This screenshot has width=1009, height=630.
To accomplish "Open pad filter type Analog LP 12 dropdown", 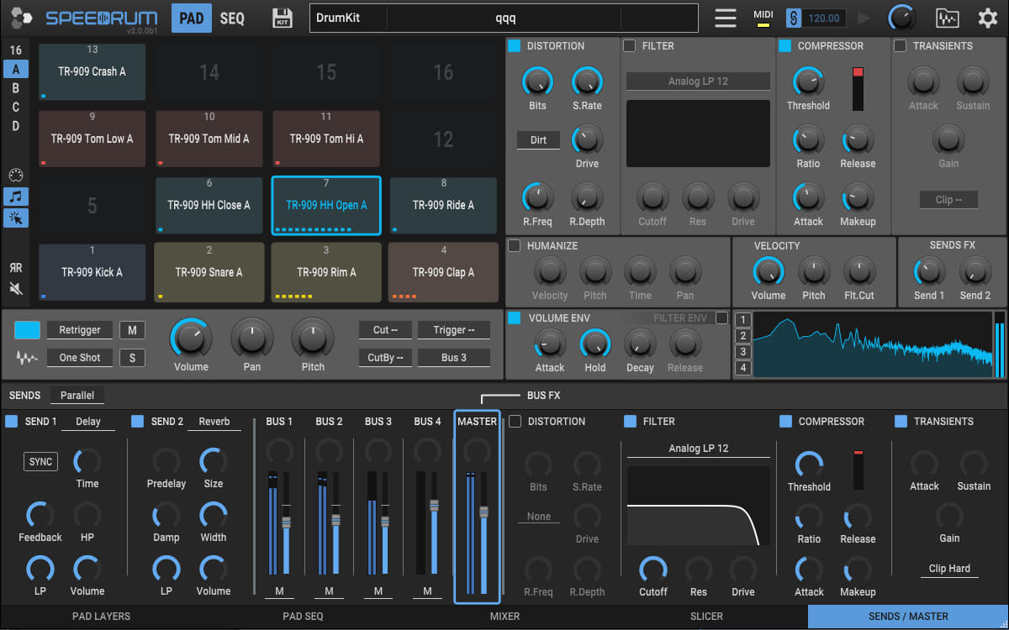I will pos(698,81).
